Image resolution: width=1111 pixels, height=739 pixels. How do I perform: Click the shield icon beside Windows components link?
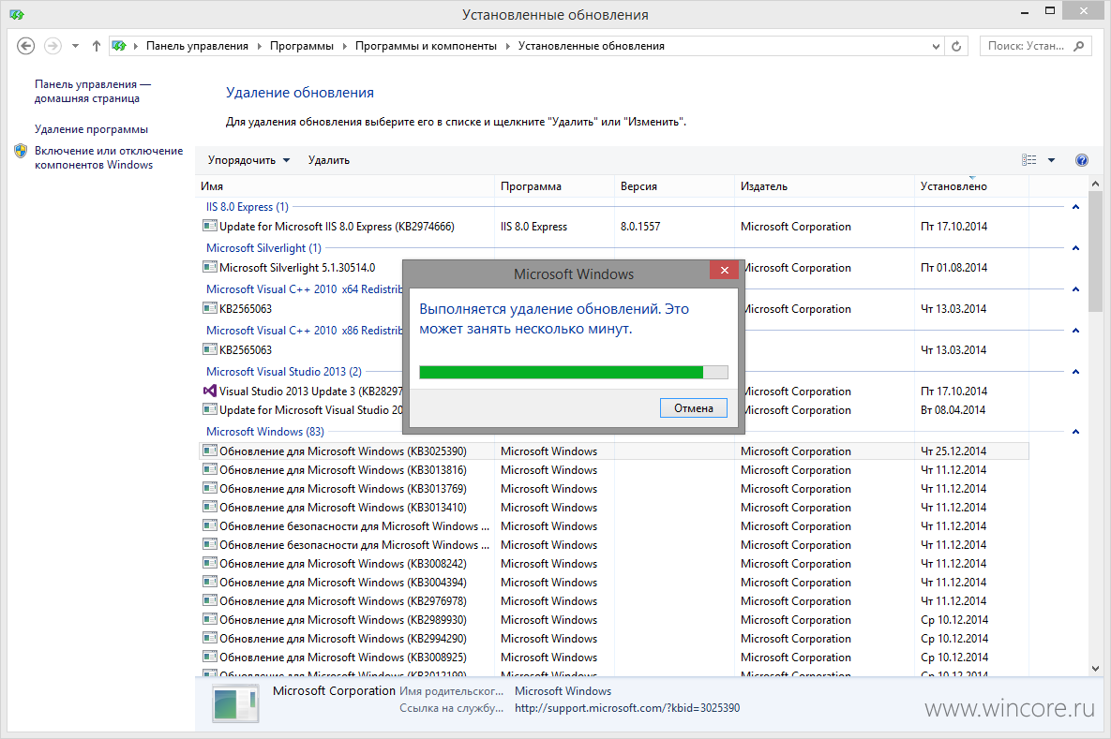(x=21, y=151)
